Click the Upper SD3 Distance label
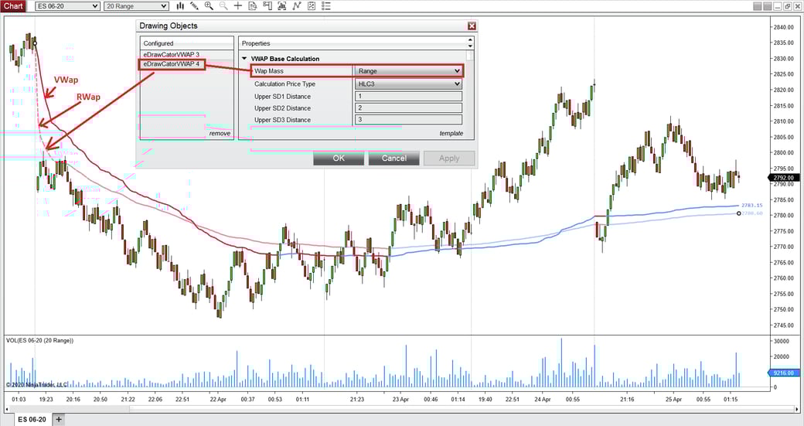Viewport: 804px width, 426px height. (282, 120)
